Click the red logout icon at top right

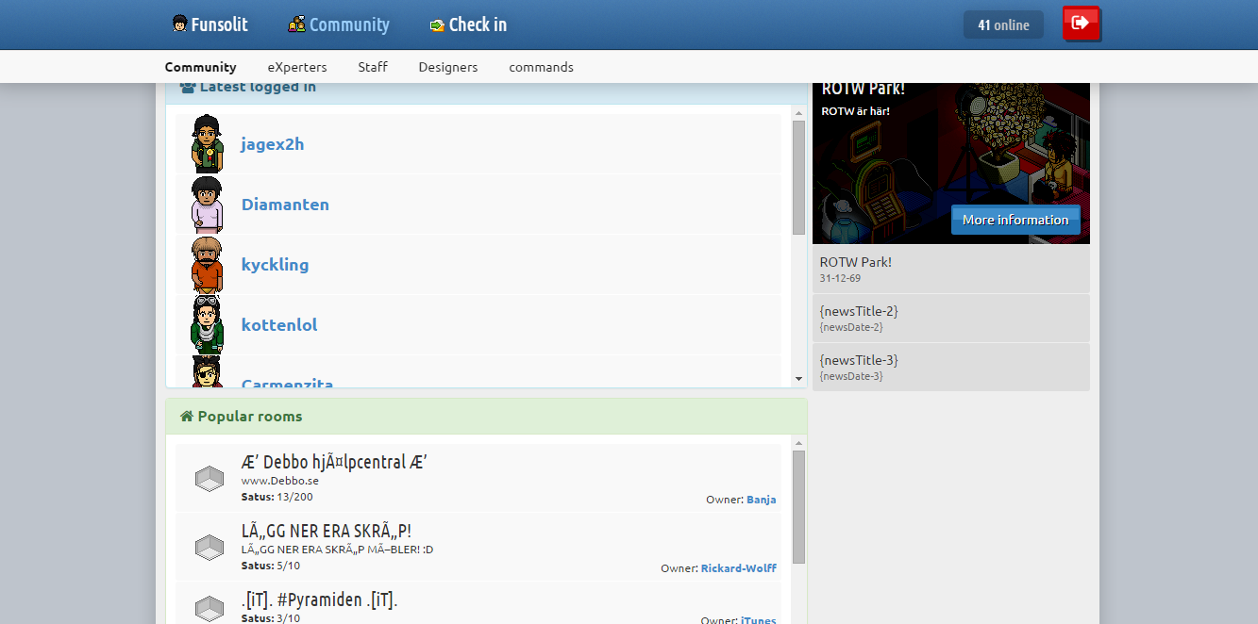point(1081,24)
